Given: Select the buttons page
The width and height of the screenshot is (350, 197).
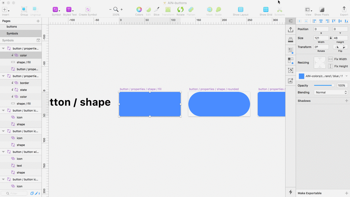Looking at the screenshot, I should [21, 27].
